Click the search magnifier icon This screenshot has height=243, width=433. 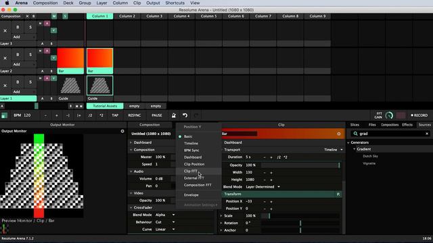coord(355,134)
